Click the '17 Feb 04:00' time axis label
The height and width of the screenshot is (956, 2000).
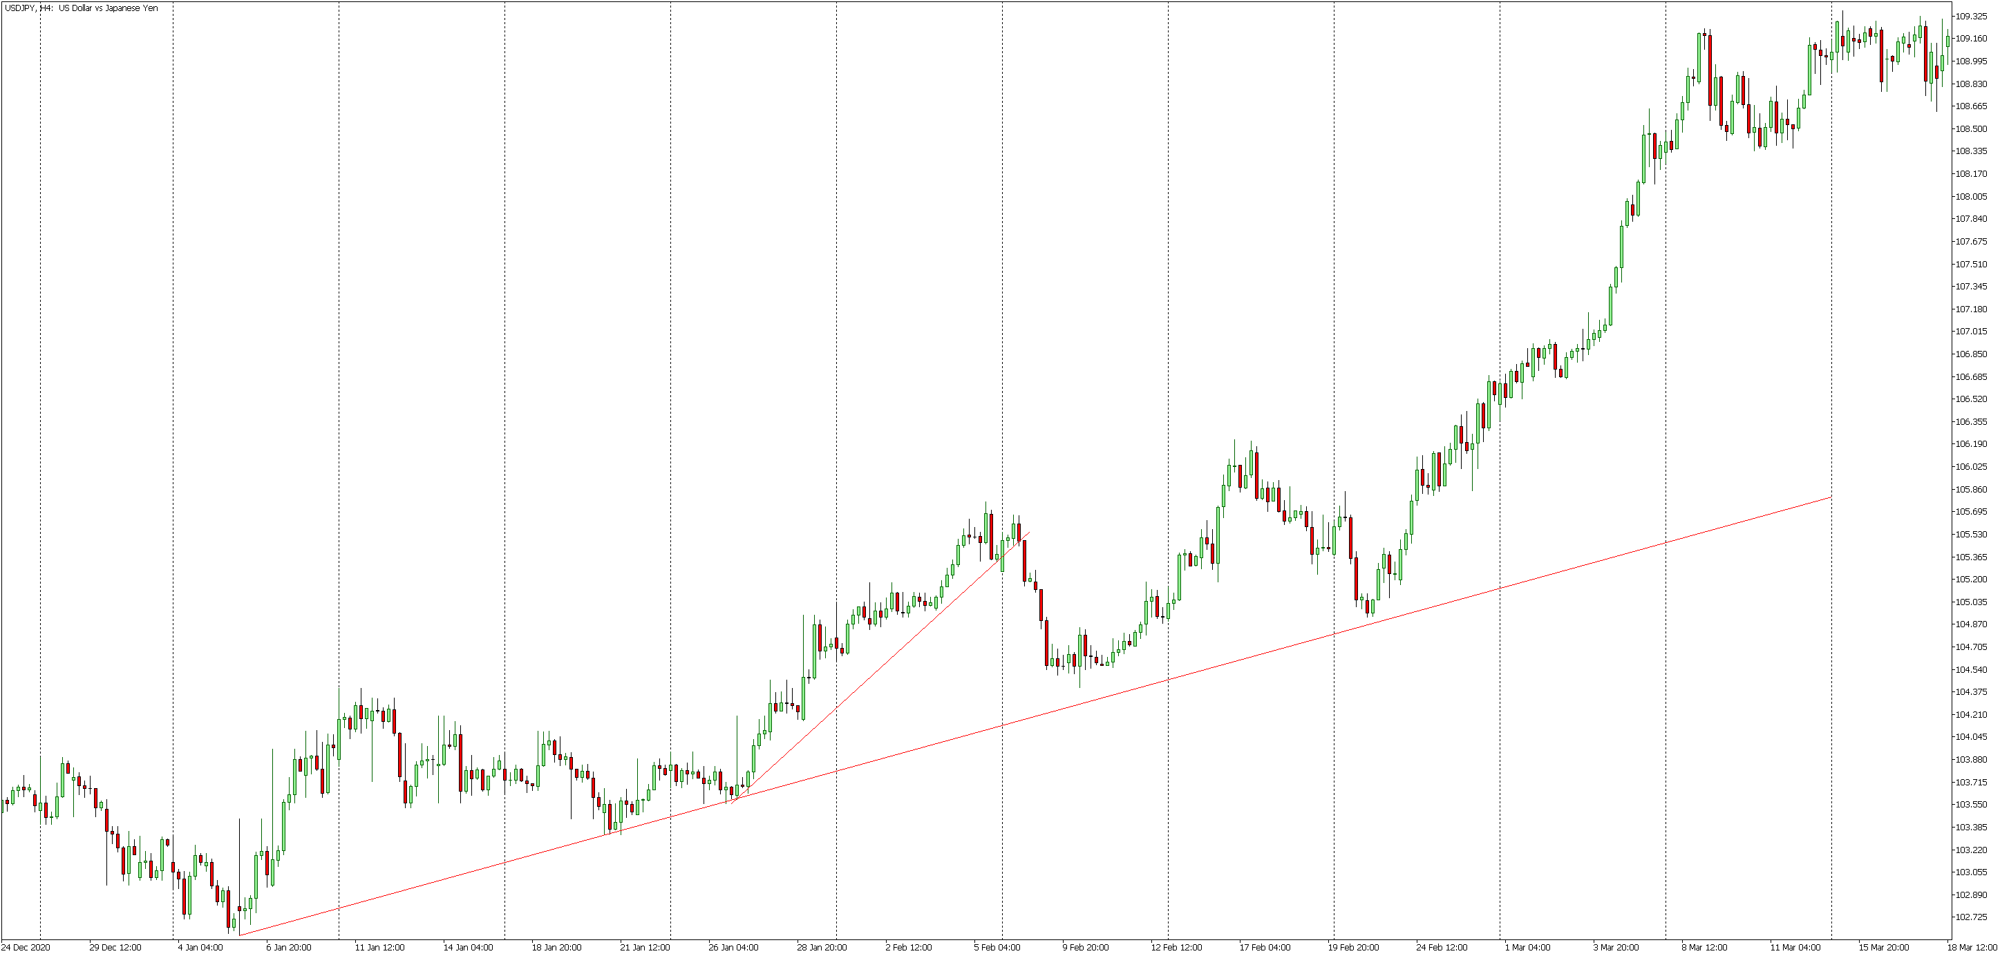point(1265,948)
